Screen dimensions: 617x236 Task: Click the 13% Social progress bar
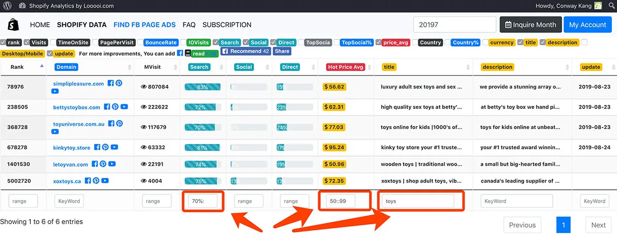click(249, 181)
